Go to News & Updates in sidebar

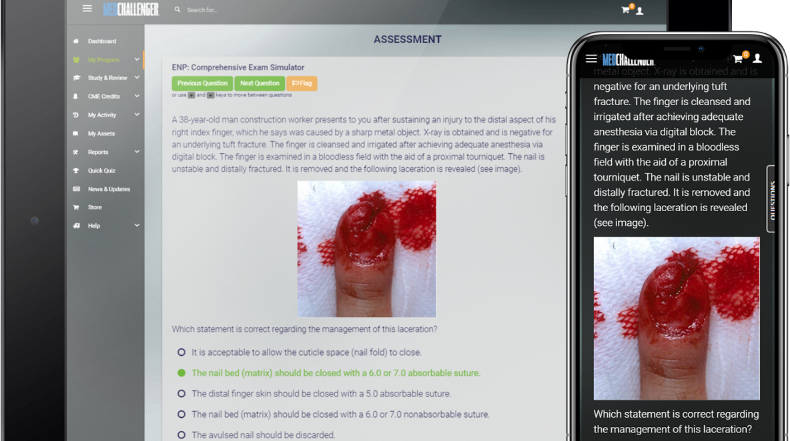tap(109, 189)
